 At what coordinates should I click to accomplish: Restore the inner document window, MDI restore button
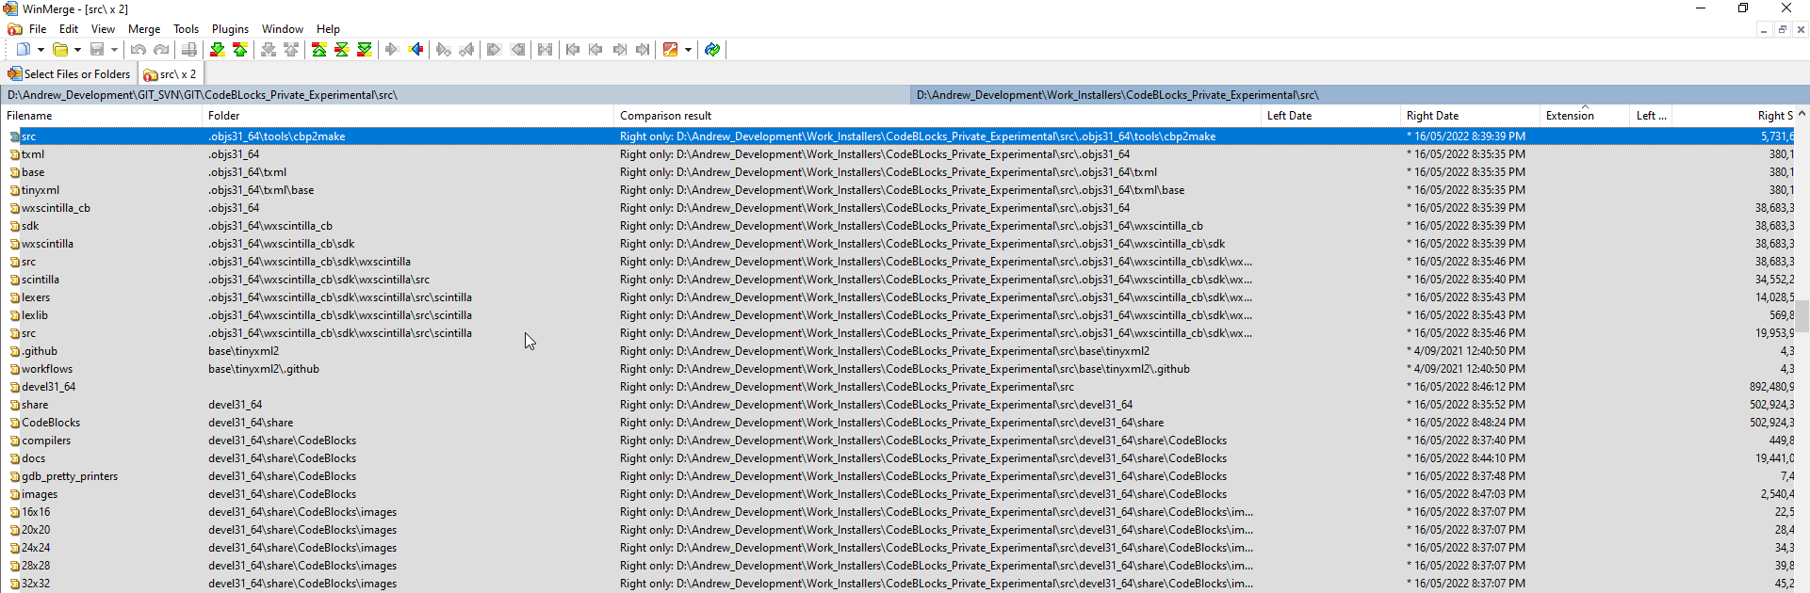[x=1782, y=29]
